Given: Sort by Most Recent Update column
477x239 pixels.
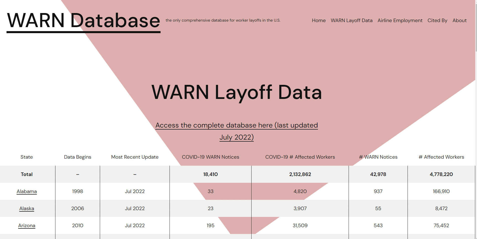Looking at the screenshot, I should [135, 157].
